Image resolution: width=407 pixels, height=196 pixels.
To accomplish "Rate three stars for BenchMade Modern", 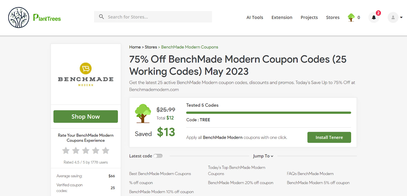I will 86,151.
